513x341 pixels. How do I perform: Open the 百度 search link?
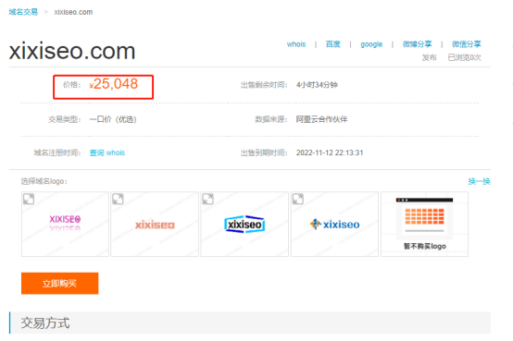[333, 44]
